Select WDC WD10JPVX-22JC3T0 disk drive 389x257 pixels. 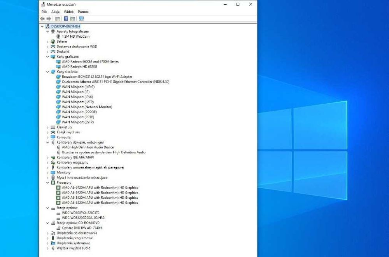[x=81, y=213]
